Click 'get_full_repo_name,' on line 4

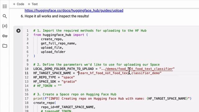[59, 43]
